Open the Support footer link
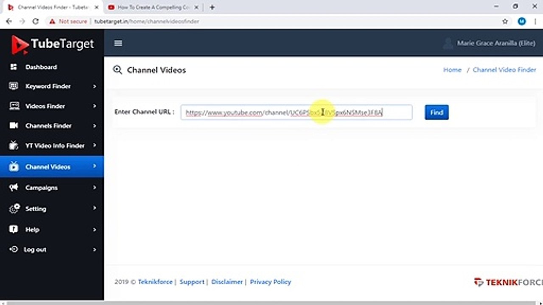The height and width of the screenshot is (305, 543). coord(192,282)
